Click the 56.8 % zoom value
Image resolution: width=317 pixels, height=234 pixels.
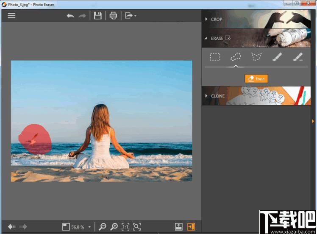tap(78, 227)
